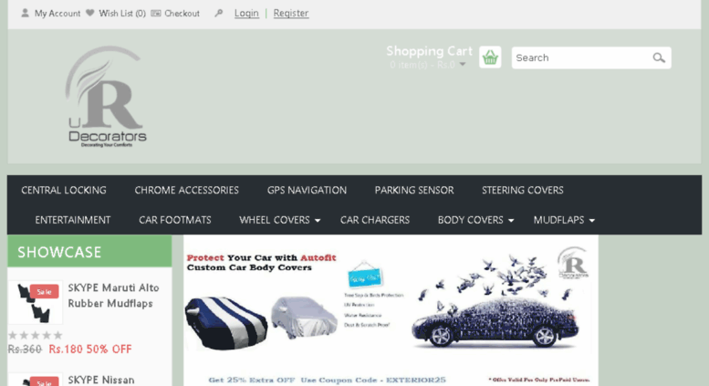Click the struck-through Rs.360 price
The image size is (709, 386).
pyautogui.click(x=25, y=349)
